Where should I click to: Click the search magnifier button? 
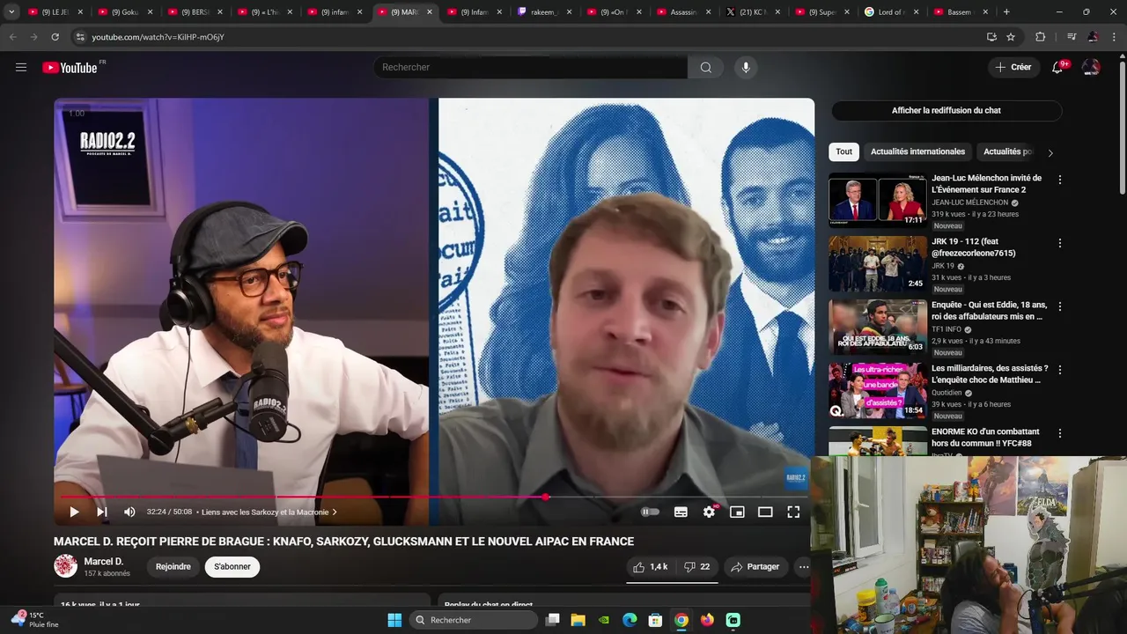point(705,67)
